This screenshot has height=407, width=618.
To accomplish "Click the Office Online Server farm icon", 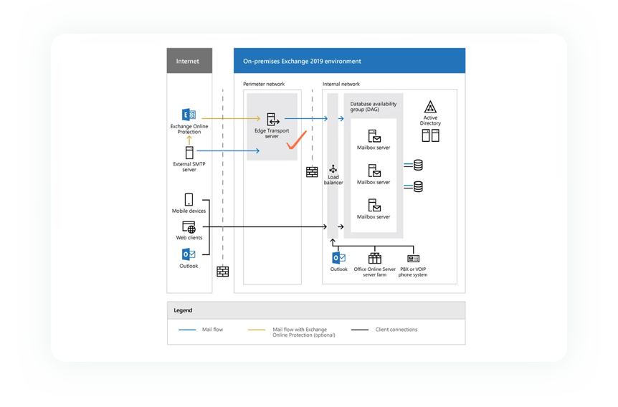I will tap(374, 259).
